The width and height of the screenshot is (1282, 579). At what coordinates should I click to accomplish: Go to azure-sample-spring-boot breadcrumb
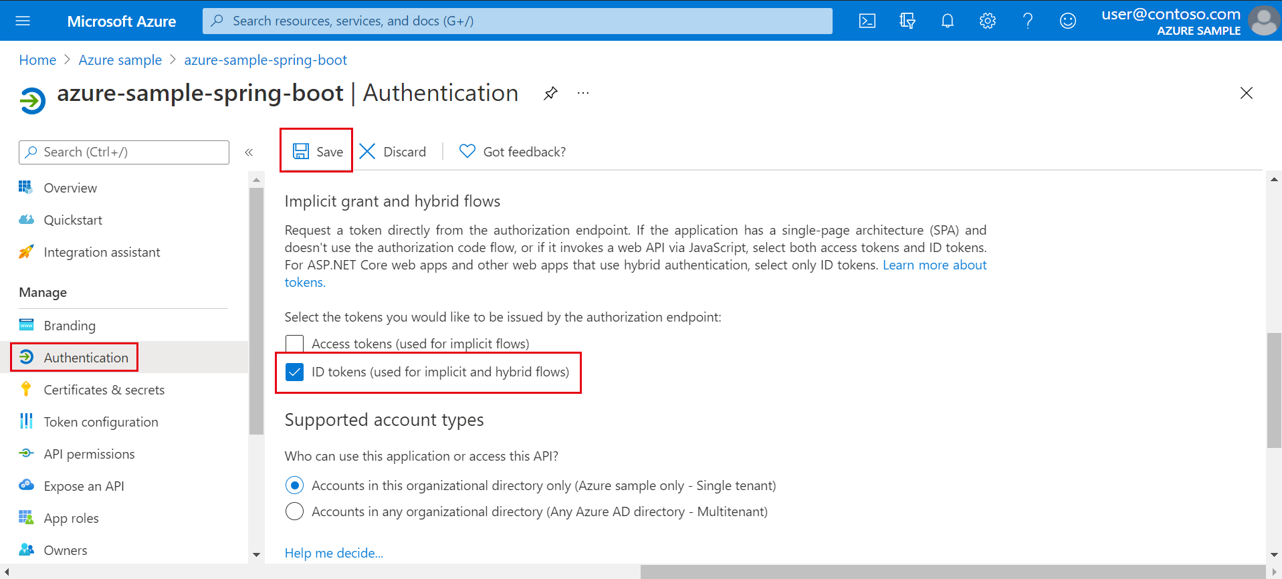(x=265, y=60)
